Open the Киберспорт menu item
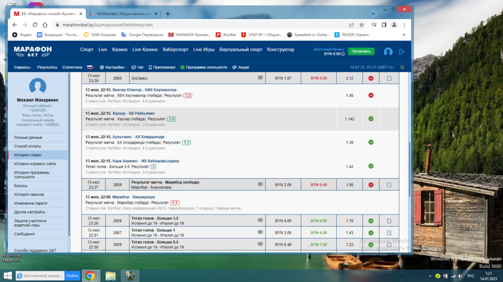This screenshot has height=282, width=503. [176, 50]
